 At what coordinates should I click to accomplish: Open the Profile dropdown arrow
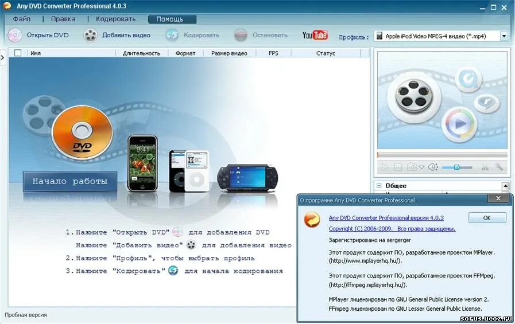(504, 36)
